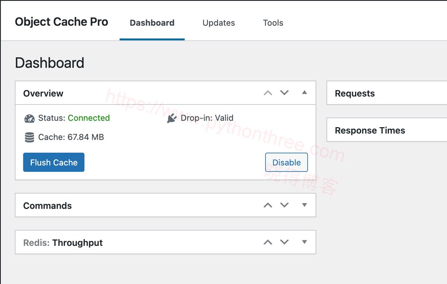Switch to the Updates tab

point(219,23)
